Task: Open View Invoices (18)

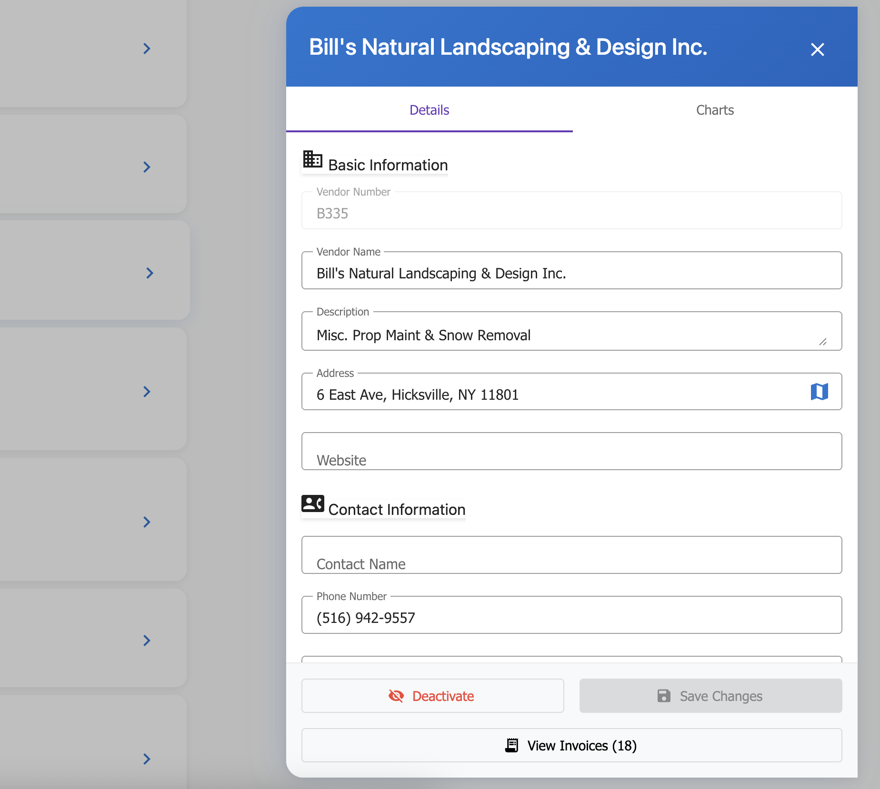Action: tap(571, 745)
